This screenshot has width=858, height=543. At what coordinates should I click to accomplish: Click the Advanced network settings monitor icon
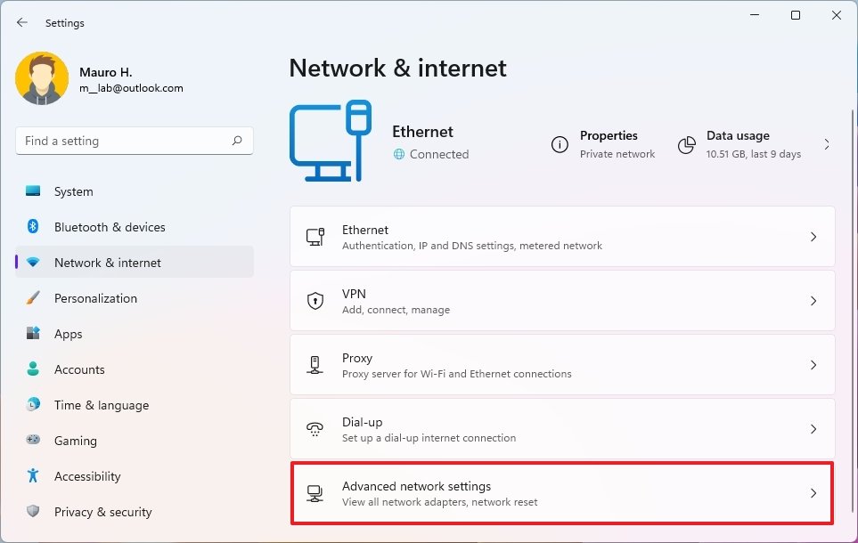315,492
